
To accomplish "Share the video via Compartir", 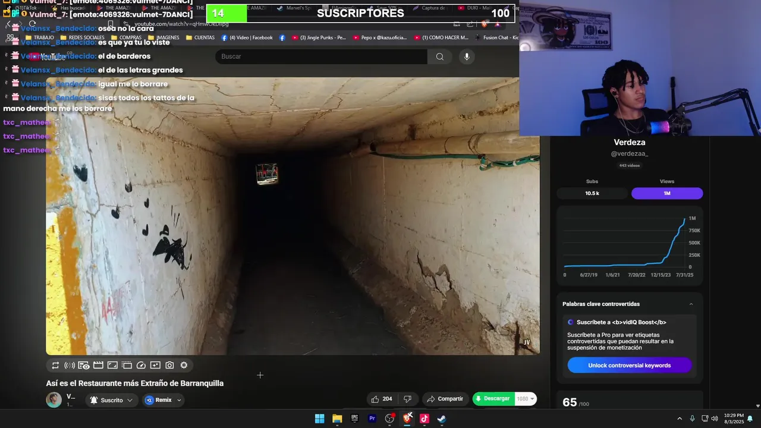I will [445, 399].
